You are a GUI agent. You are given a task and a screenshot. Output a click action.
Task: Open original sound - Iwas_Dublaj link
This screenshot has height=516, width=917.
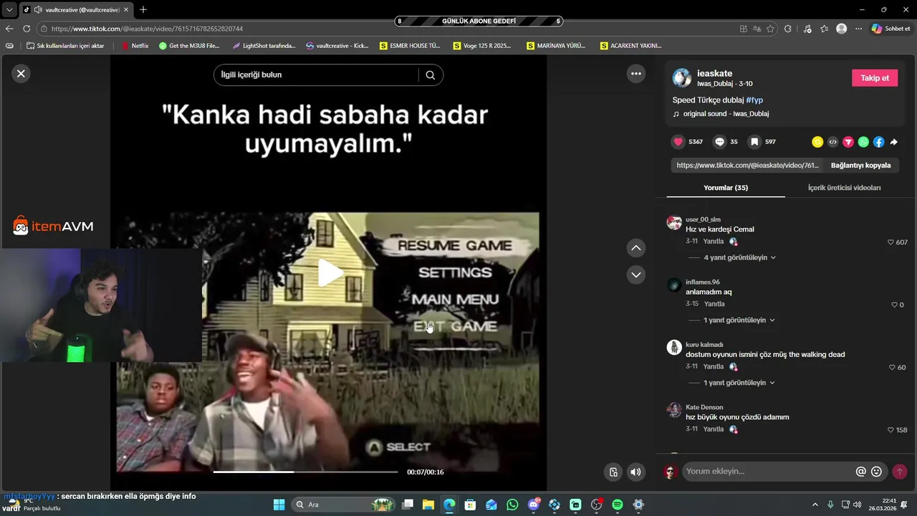click(726, 114)
